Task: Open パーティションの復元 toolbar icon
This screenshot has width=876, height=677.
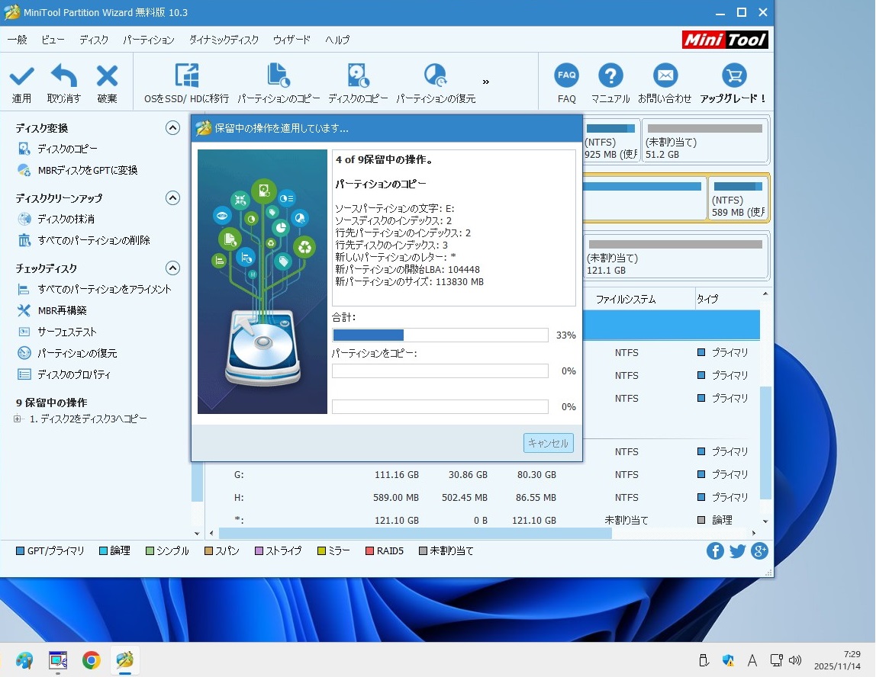Action: click(x=435, y=76)
